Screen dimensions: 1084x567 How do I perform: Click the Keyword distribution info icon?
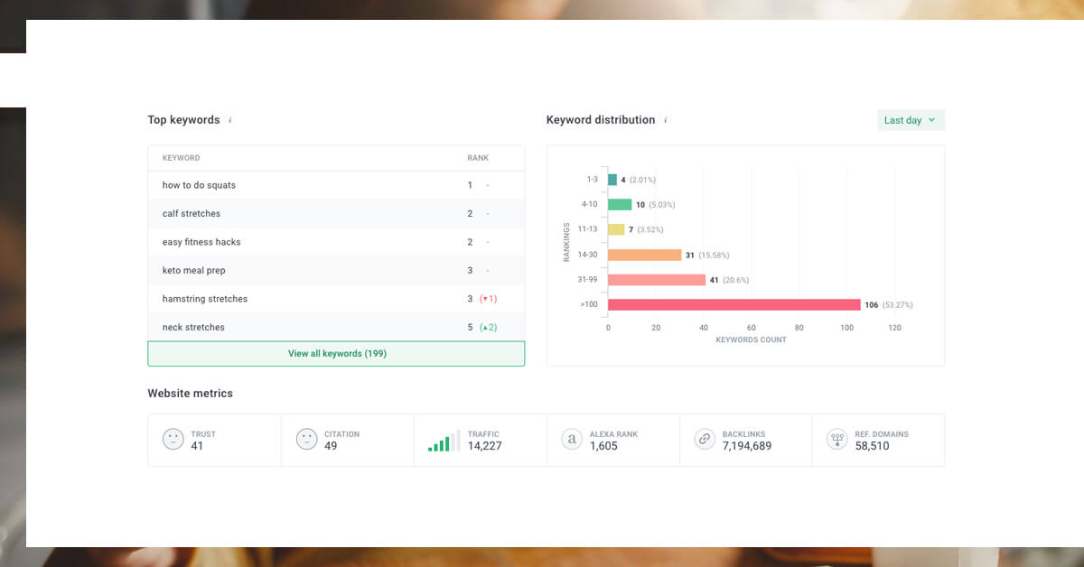(666, 120)
